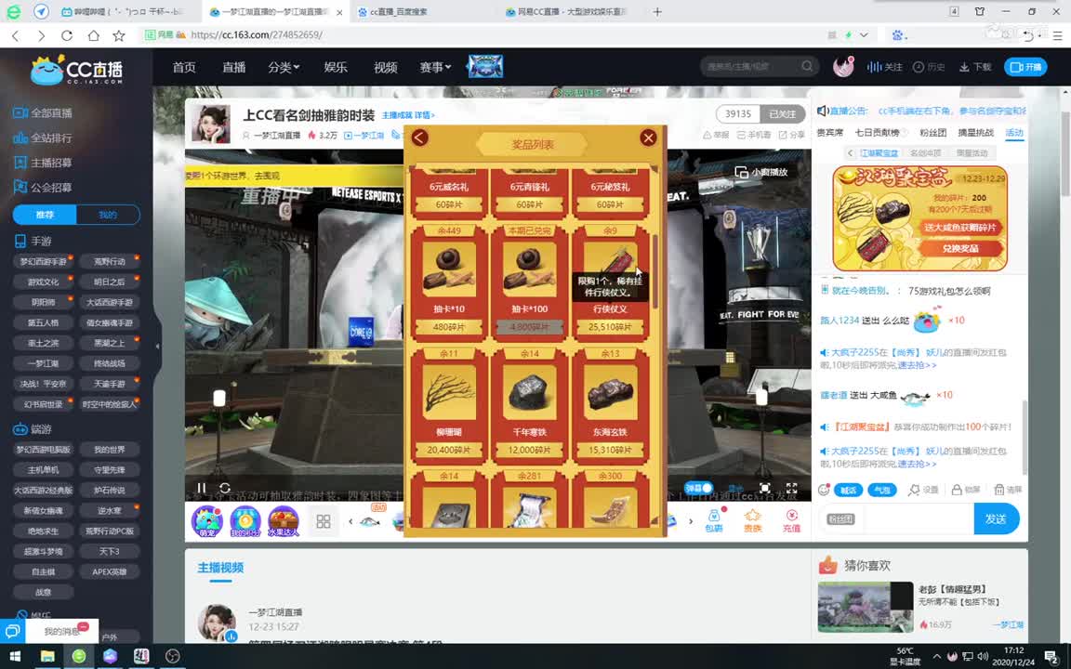Open the 我的世界 game tag
Viewport: 1071px width, 669px height.
tap(110, 449)
